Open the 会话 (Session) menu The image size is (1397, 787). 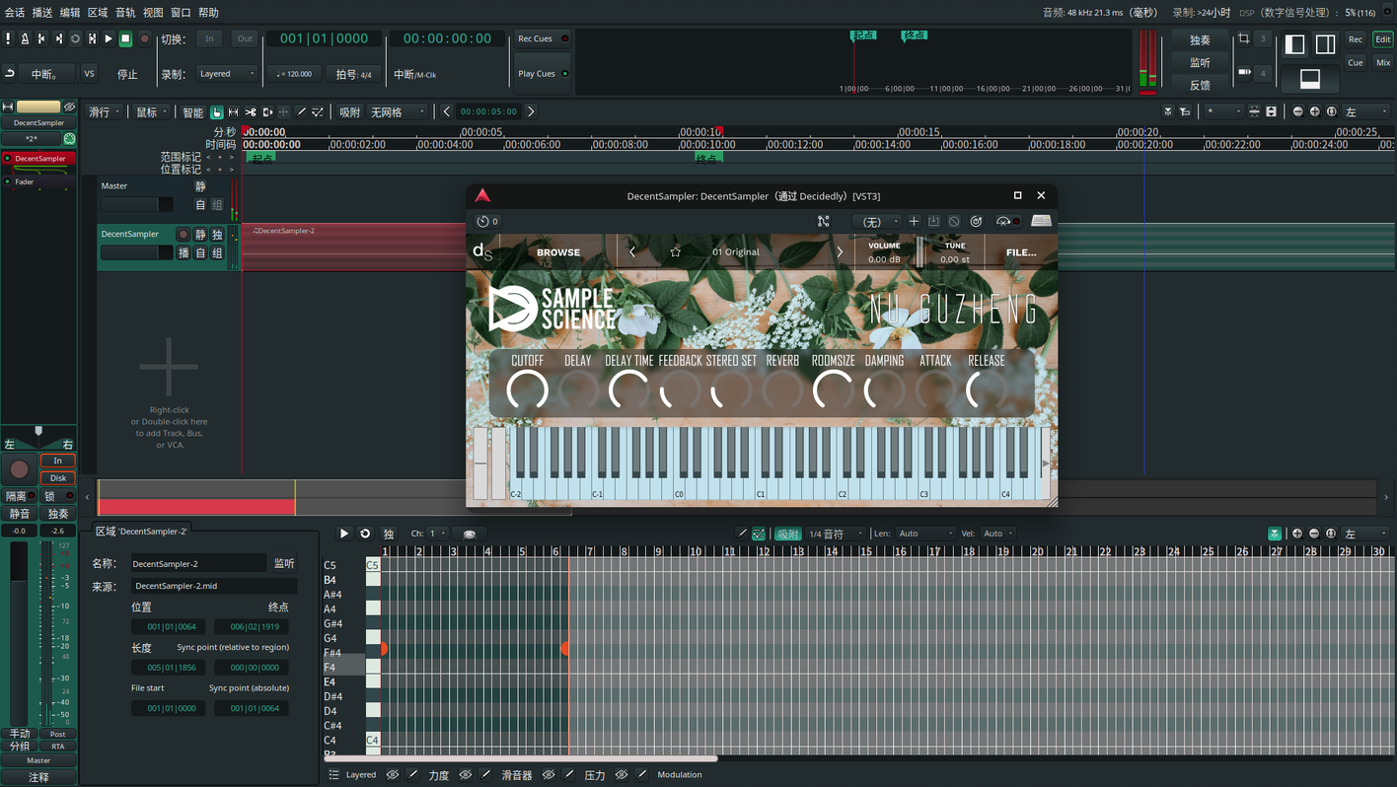click(x=15, y=13)
